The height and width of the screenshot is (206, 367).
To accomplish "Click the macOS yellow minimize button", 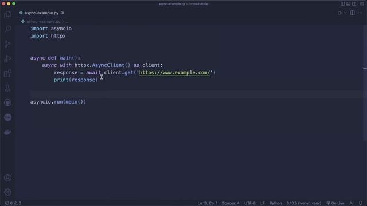I will tap(9, 3).
